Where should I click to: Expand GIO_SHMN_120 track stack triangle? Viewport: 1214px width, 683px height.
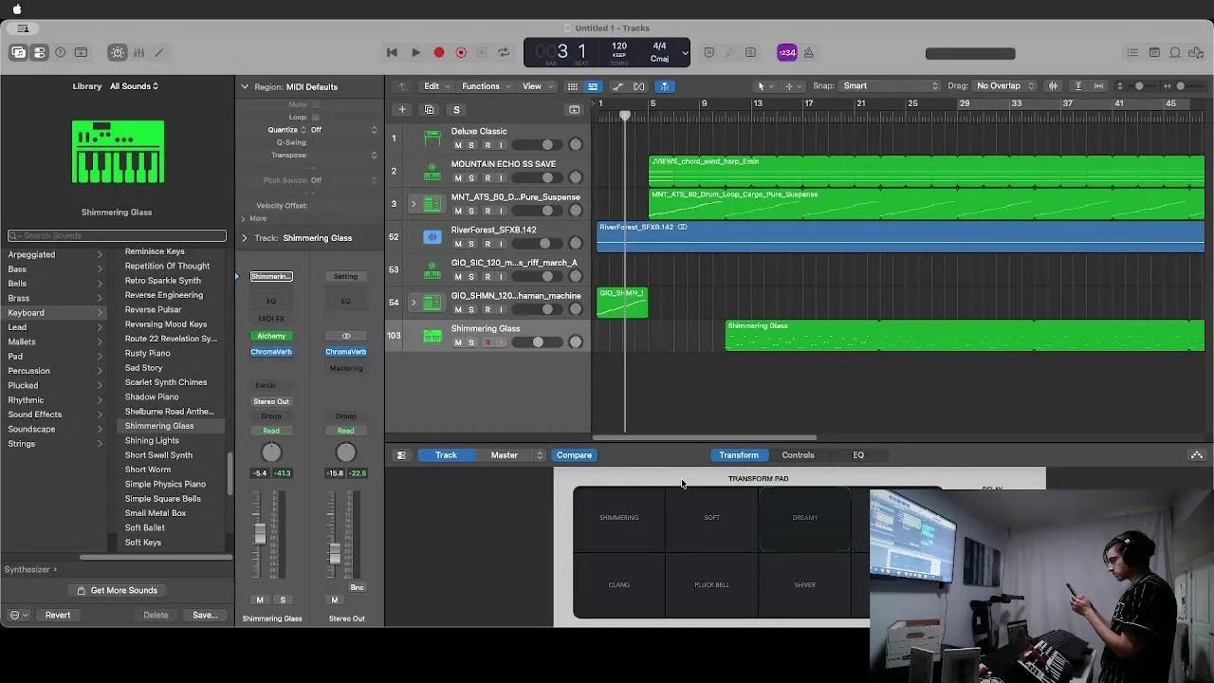[x=414, y=303]
